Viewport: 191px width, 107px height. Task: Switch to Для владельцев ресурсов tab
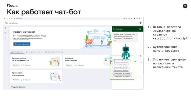(x=34, y=52)
